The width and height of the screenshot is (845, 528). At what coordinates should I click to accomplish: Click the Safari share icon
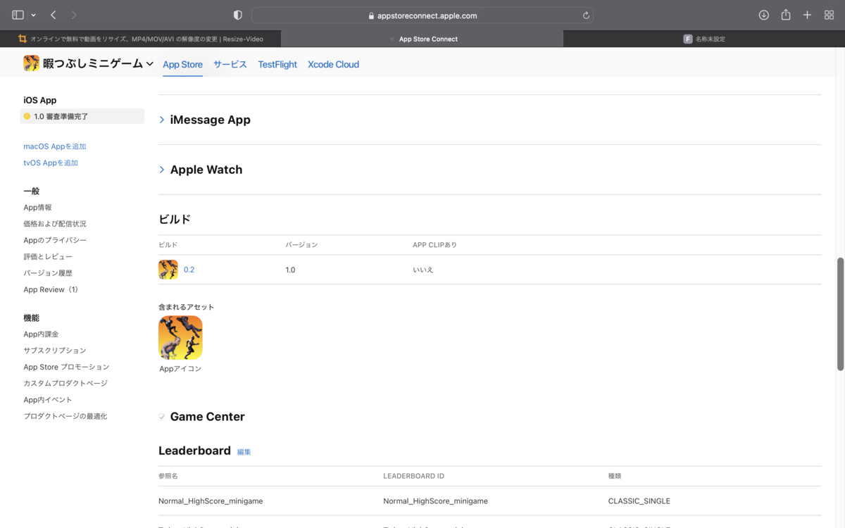[786, 15]
